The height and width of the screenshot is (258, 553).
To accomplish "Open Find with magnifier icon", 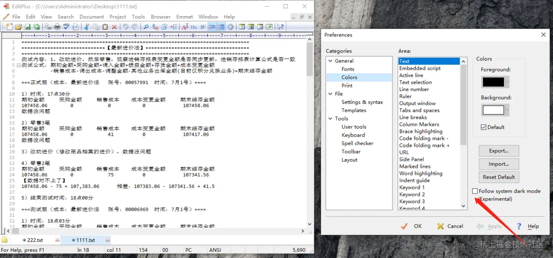I will point(145,27).
